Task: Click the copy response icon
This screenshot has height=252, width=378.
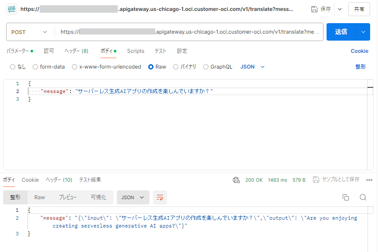Action: pyautogui.click(x=346, y=197)
